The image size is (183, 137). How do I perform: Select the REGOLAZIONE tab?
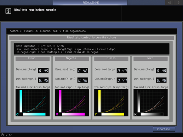pos(90,2)
